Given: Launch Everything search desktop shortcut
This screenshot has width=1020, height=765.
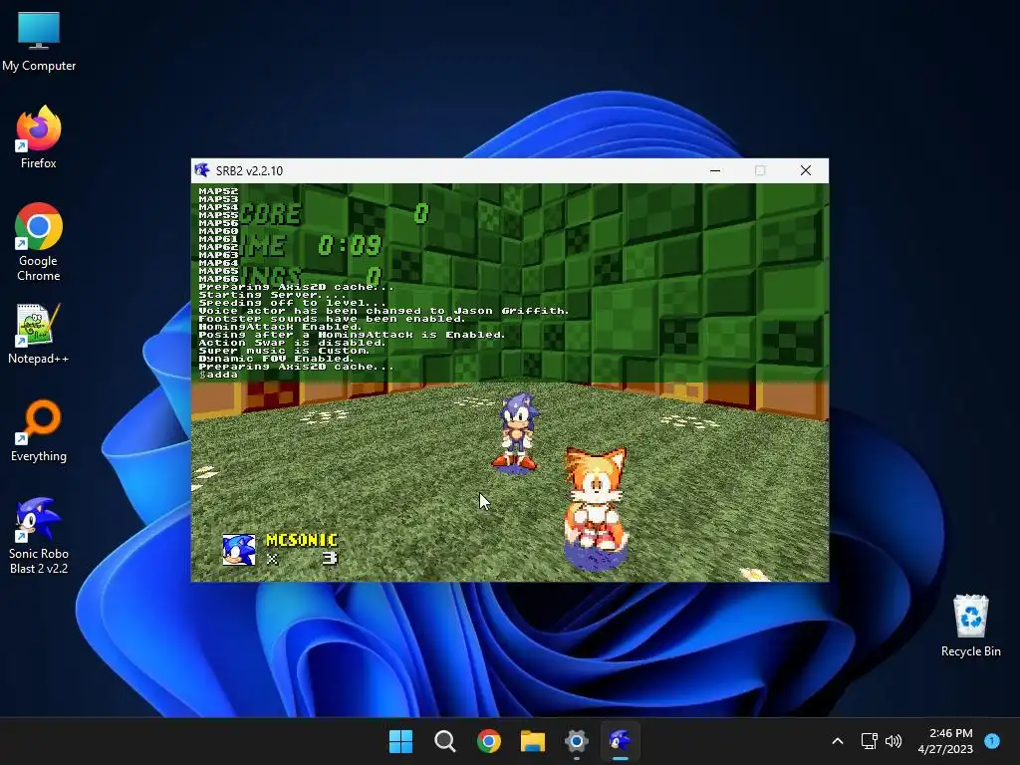Looking at the screenshot, I should pos(39,430).
